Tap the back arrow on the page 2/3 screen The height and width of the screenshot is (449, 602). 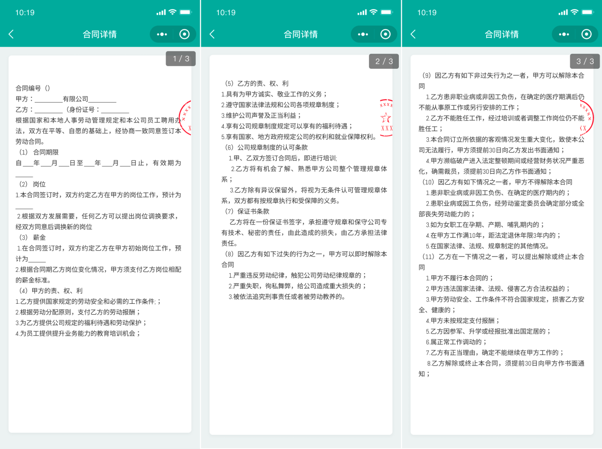click(212, 34)
